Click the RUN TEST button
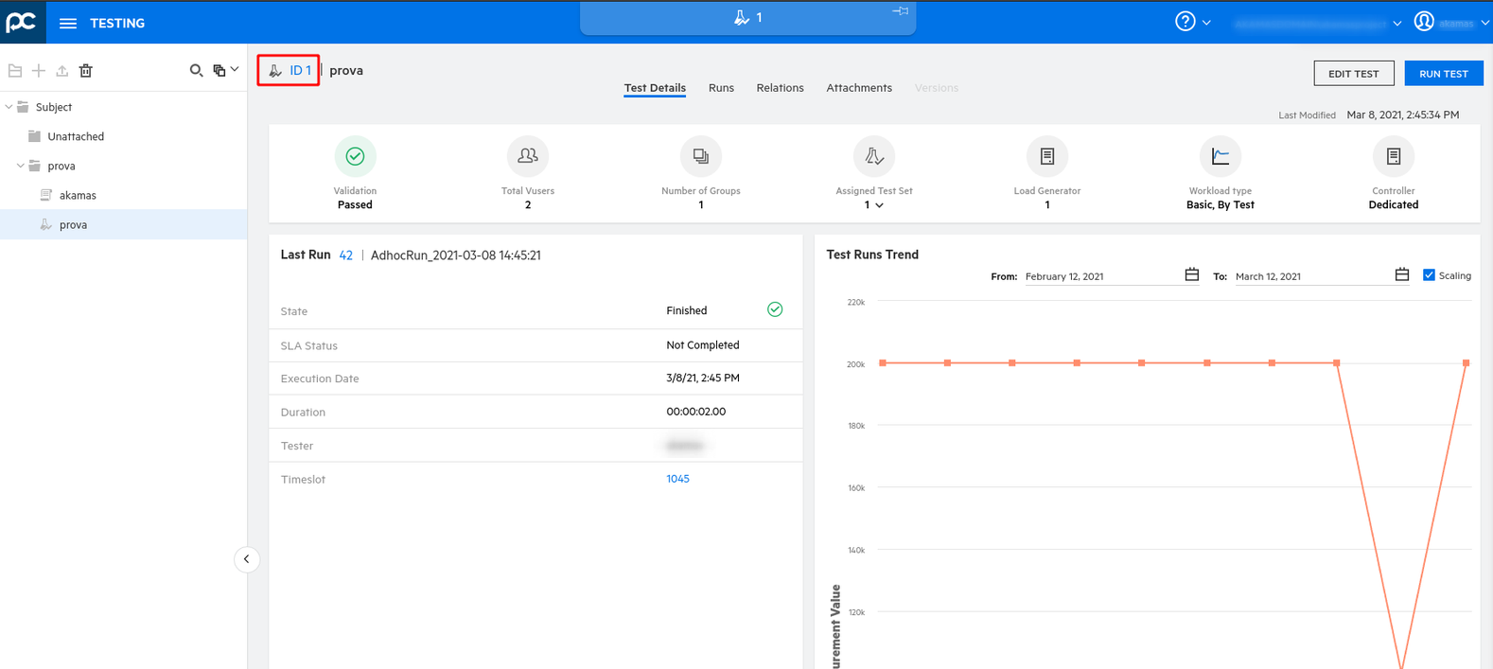The image size is (1493, 669). (1443, 74)
